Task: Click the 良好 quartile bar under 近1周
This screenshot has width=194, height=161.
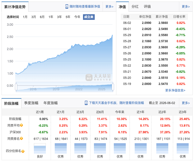Action: pos(40,148)
